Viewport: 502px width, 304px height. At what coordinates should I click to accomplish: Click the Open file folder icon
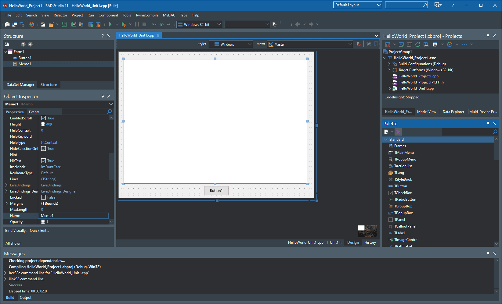(x=51, y=24)
